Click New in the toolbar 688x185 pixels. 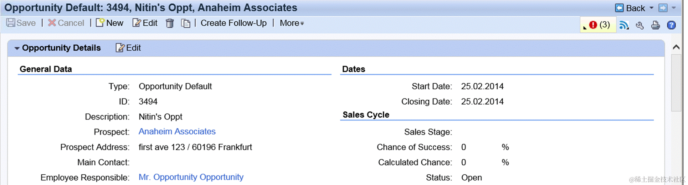(x=110, y=23)
